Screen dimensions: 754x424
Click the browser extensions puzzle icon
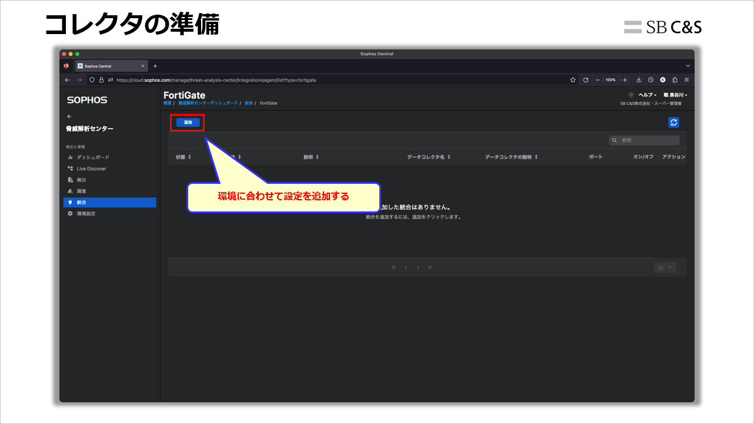click(675, 80)
